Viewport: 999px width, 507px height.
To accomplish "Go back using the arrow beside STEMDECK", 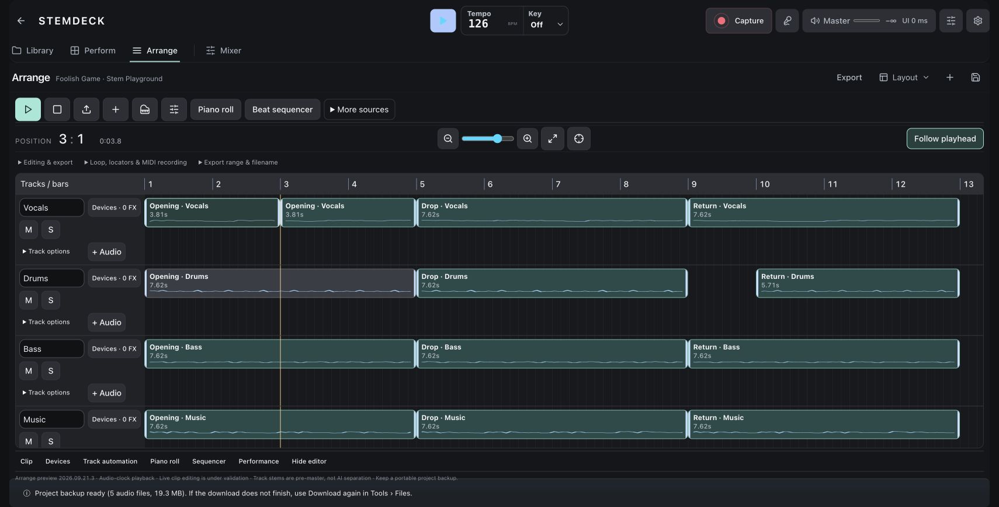I will 21,21.
